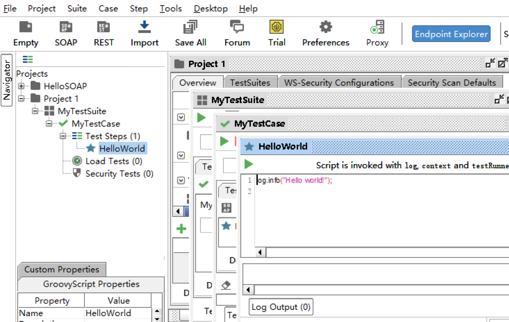The image size is (509, 322).
Task: Run MyTestSuite with its green arrow
Action: [x=201, y=118]
